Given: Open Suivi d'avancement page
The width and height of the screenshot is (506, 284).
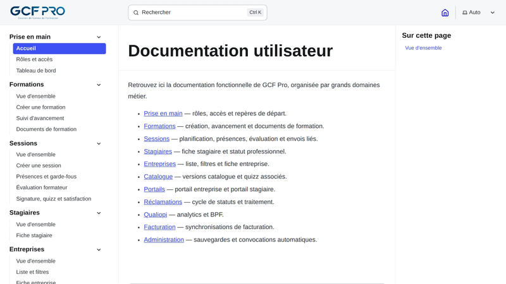Looking at the screenshot, I should (40, 118).
